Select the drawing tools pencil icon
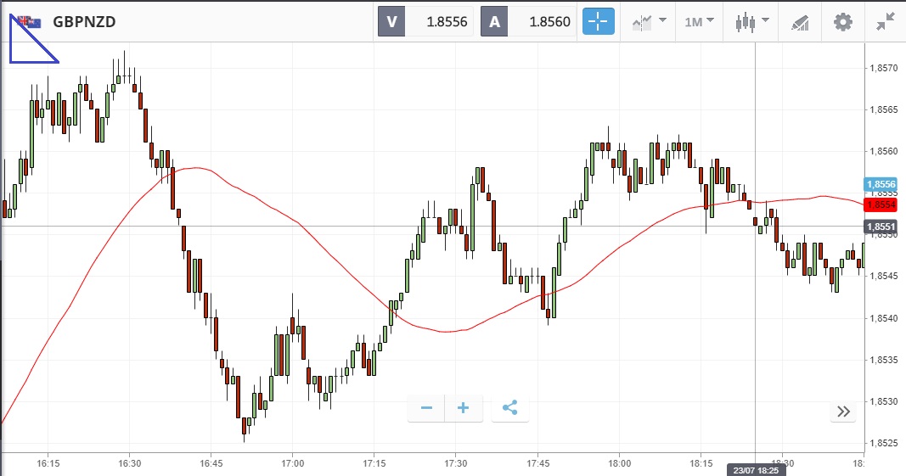Viewport: 906px width, 476px height. [x=799, y=22]
